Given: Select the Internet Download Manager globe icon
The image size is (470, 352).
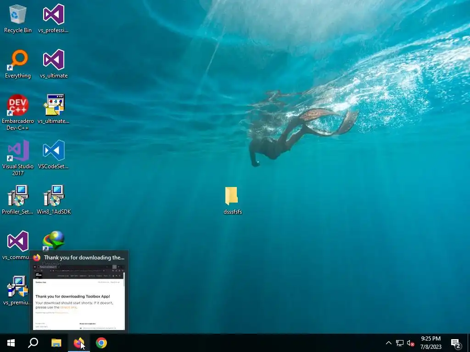Looking at the screenshot, I should coord(54,240).
